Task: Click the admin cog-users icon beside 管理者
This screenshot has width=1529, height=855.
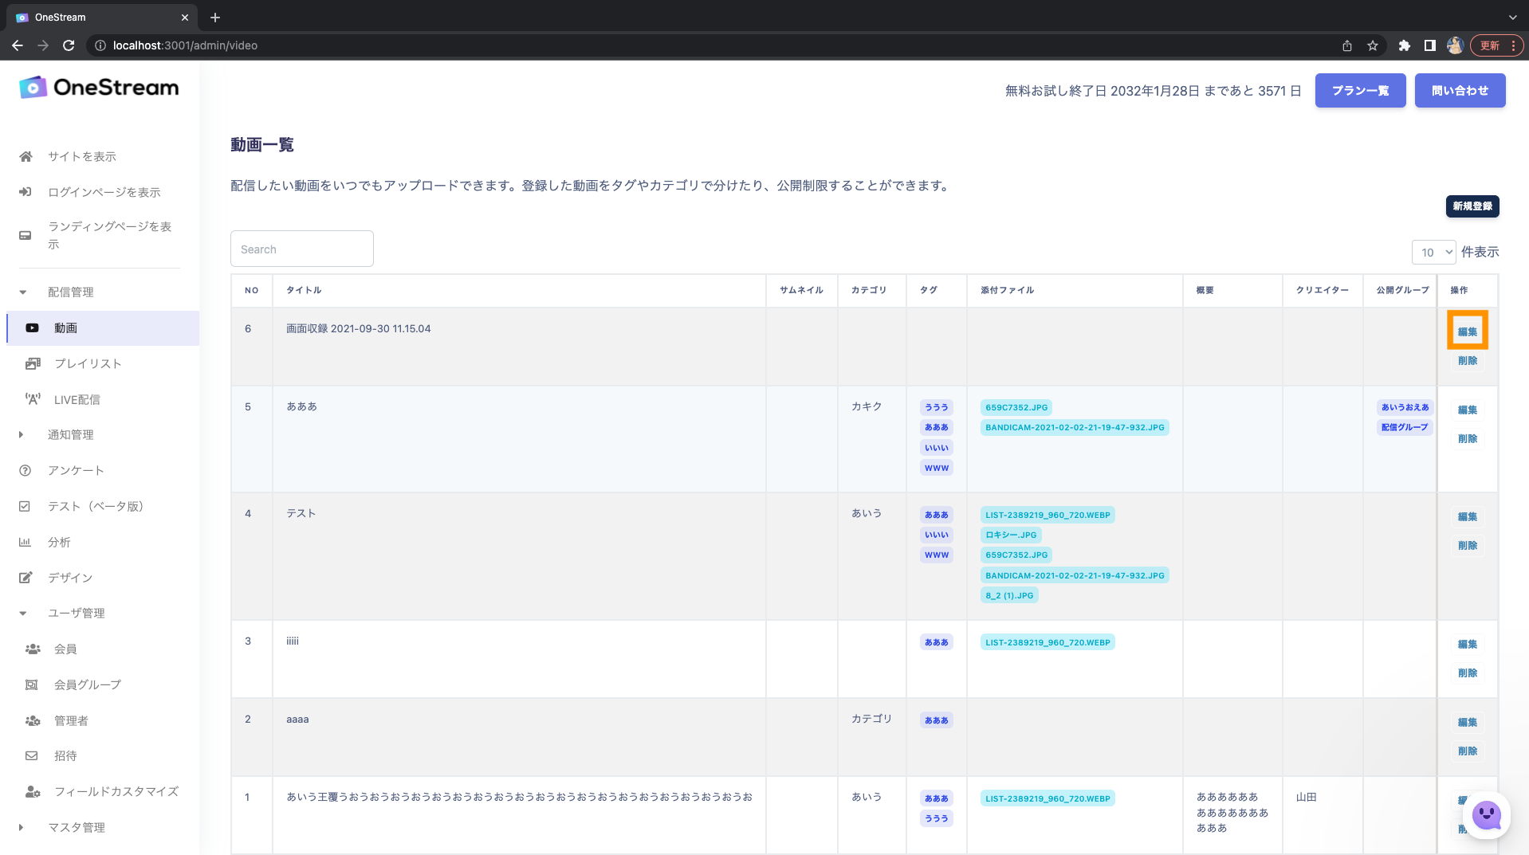Action: pyautogui.click(x=33, y=720)
